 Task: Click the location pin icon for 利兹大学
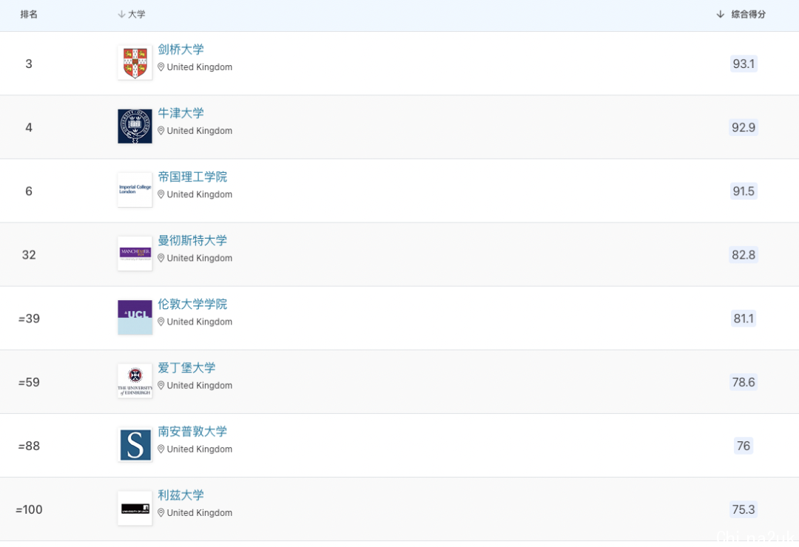161,513
